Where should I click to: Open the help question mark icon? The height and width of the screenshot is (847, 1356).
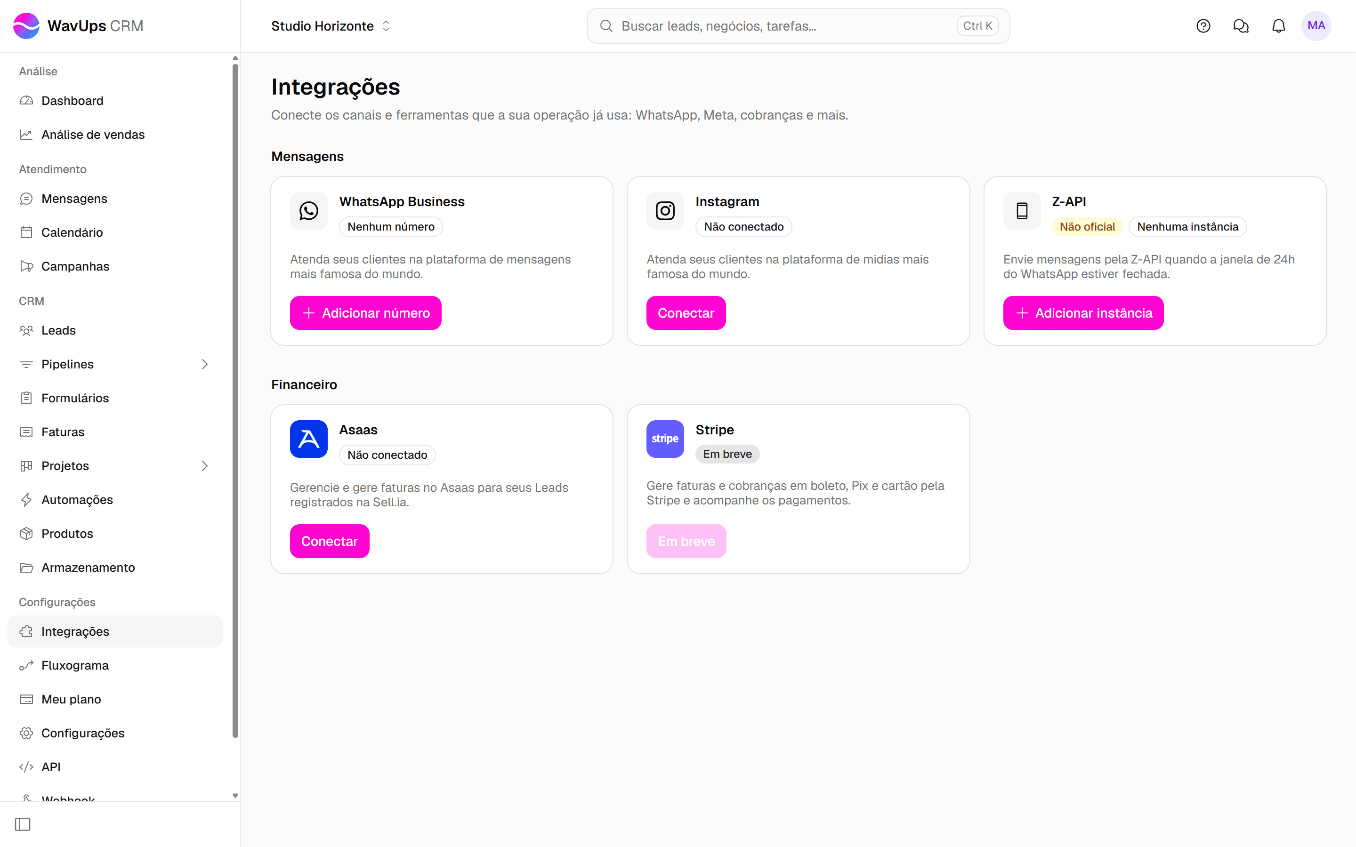(1203, 26)
